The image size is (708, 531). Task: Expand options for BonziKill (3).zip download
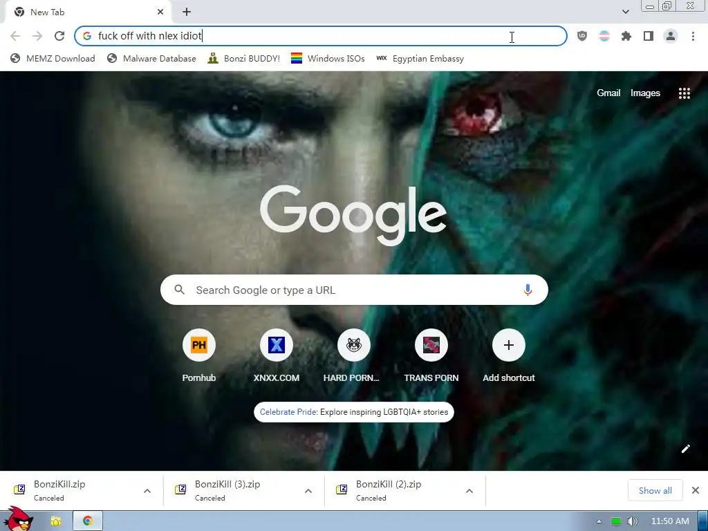(x=308, y=491)
